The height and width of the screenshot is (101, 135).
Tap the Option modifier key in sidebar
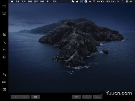(x=4, y=42)
